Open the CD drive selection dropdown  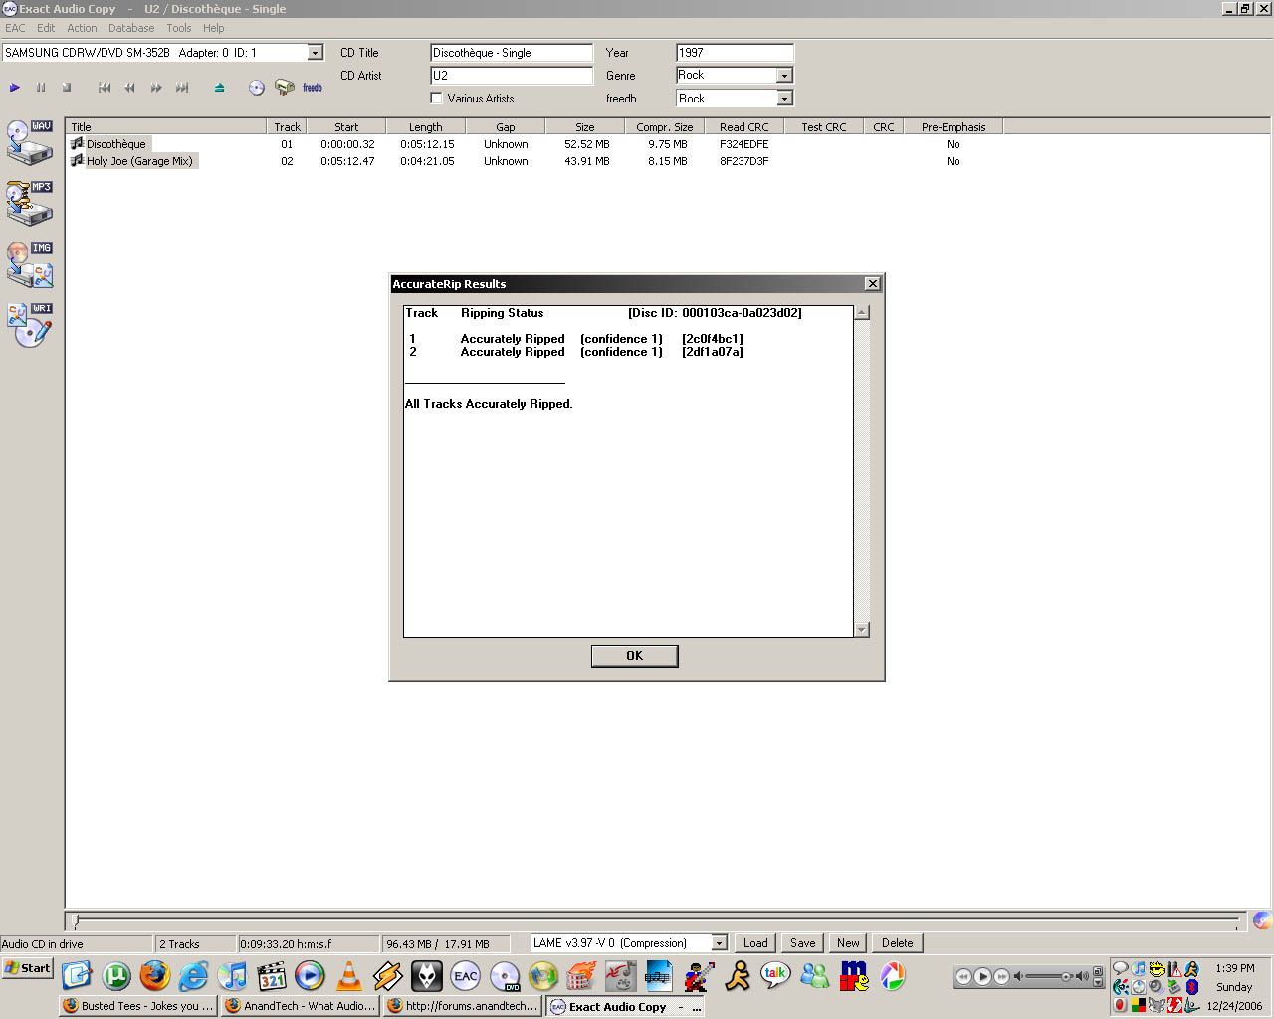pyautogui.click(x=316, y=53)
